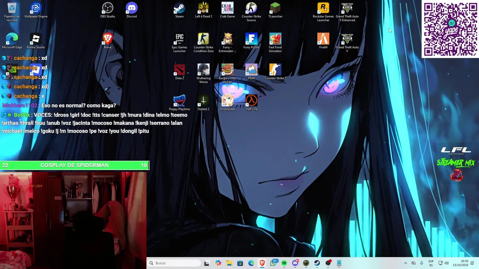Select the Left 4 Dead 2 icon
479x269 pixels.
[204, 10]
